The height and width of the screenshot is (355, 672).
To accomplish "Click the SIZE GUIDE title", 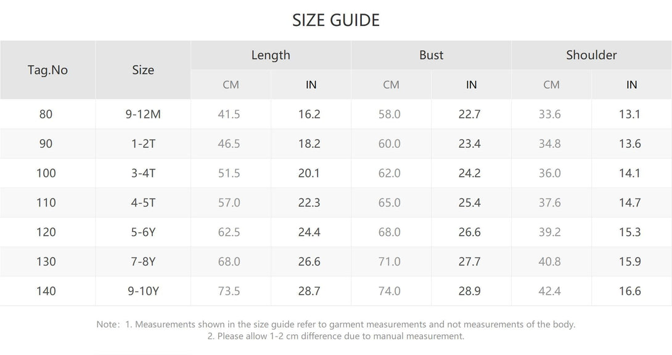I will 336,20.
